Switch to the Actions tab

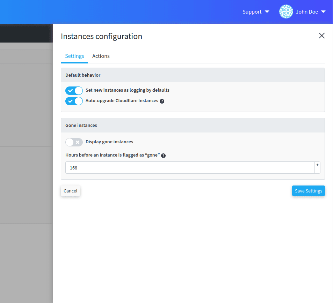(x=101, y=56)
